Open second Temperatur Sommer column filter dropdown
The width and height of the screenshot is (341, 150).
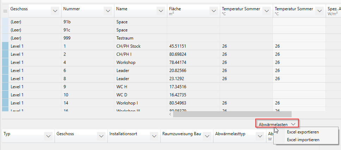click(319, 11)
